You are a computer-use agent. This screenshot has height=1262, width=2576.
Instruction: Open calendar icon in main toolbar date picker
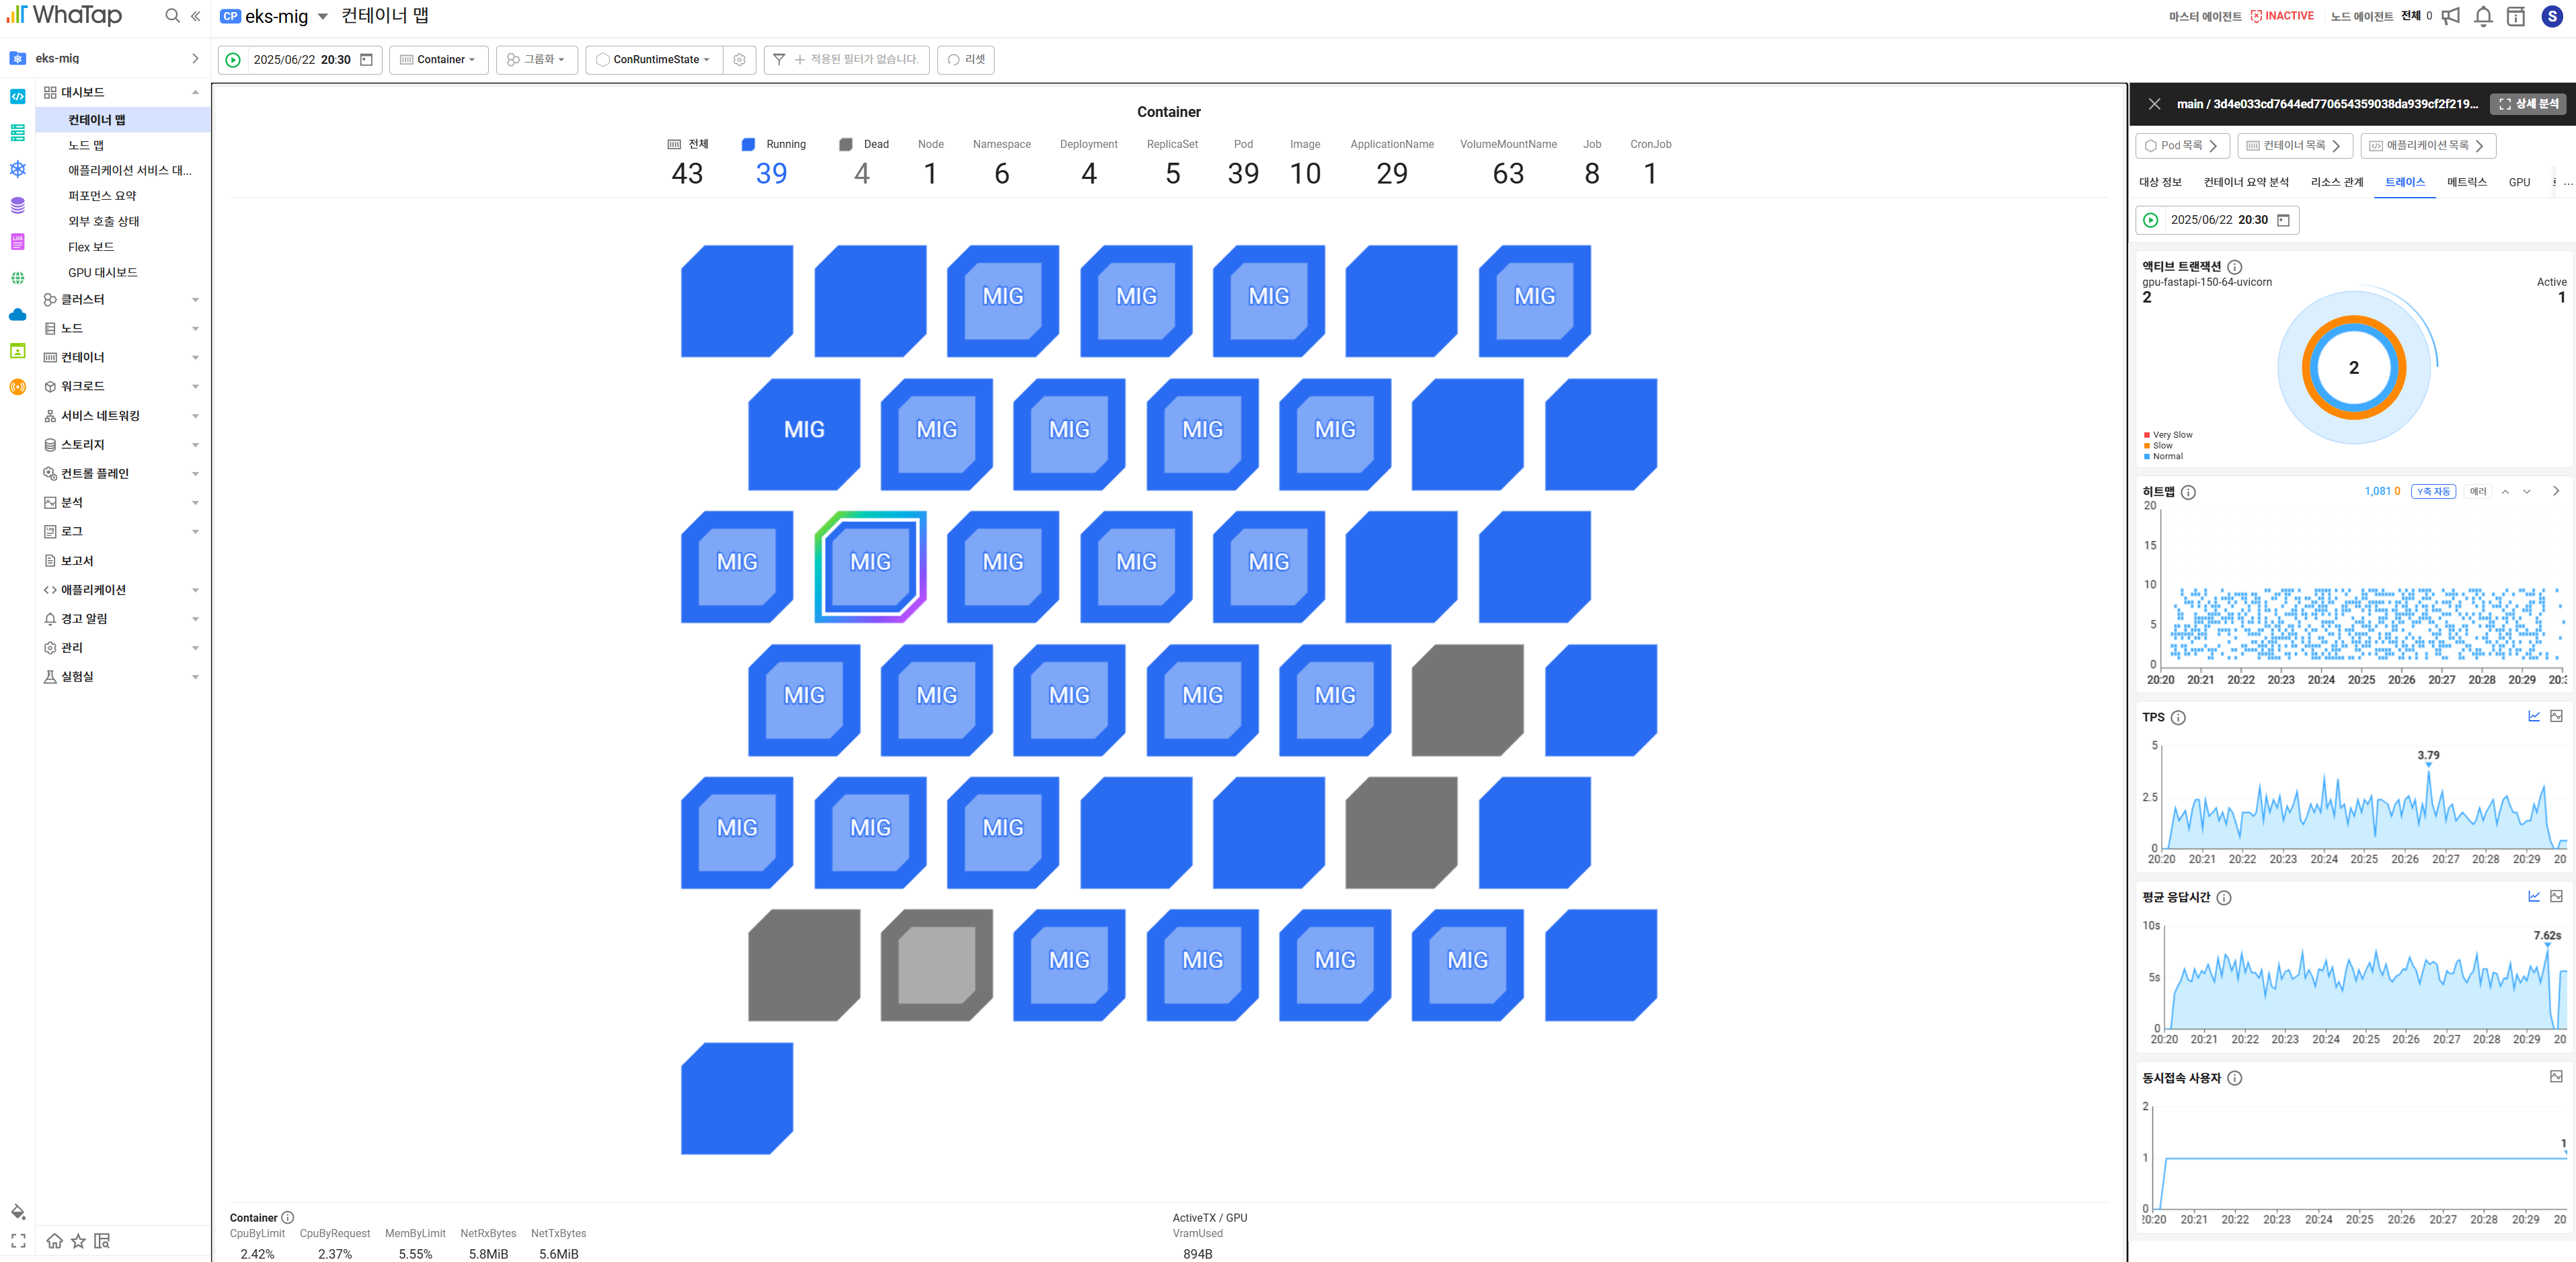(367, 60)
